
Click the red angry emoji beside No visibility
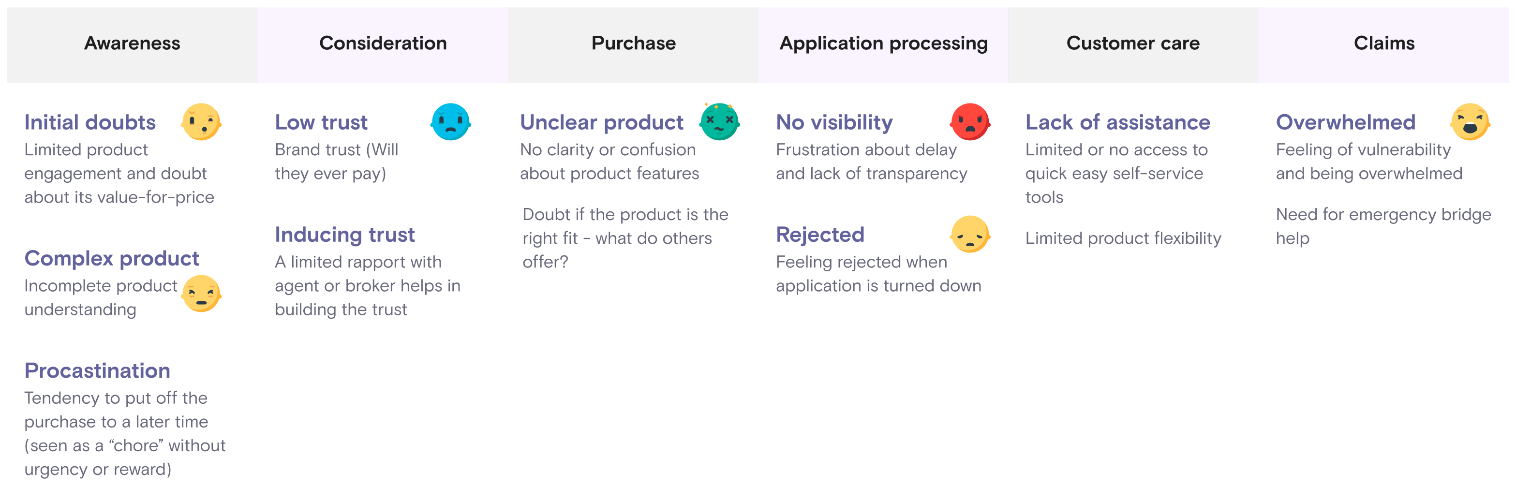pos(970,122)
